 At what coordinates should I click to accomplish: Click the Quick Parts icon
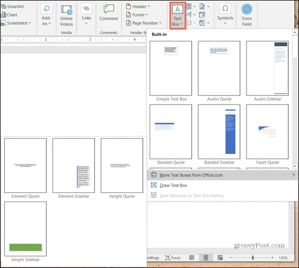click(x=189, y=6)
